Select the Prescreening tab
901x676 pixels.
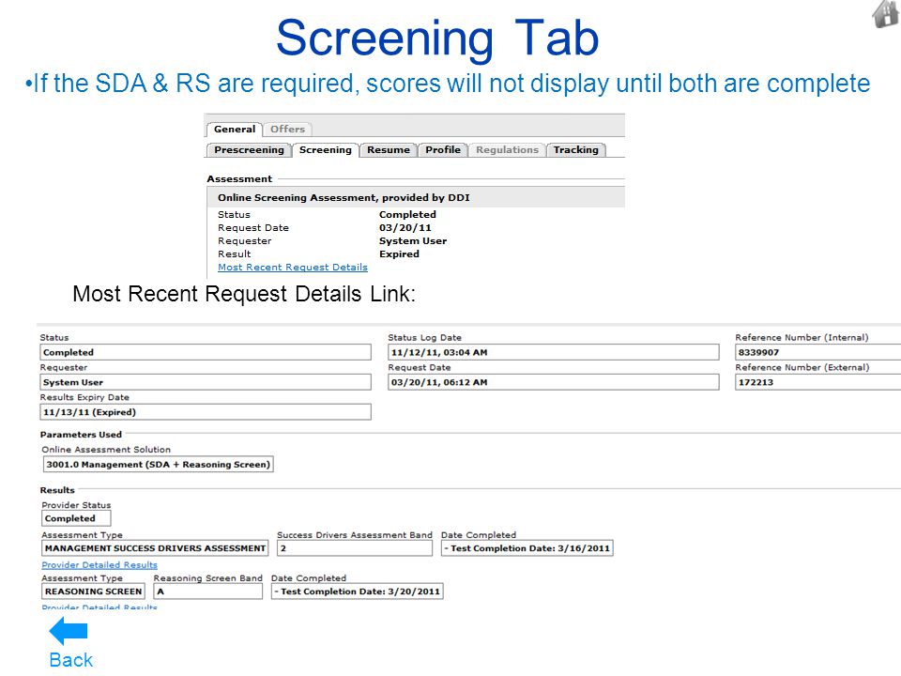(x=249, y=150)
